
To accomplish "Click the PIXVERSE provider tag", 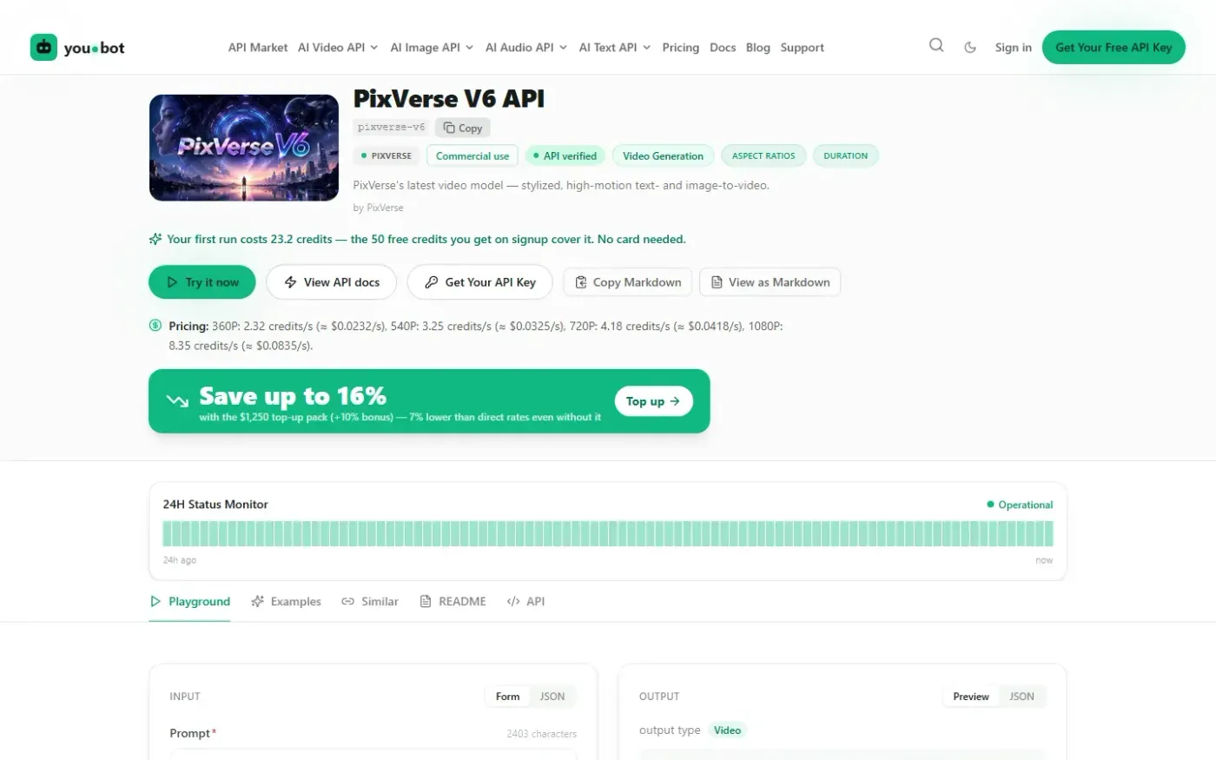I will [x=387, y=156].
